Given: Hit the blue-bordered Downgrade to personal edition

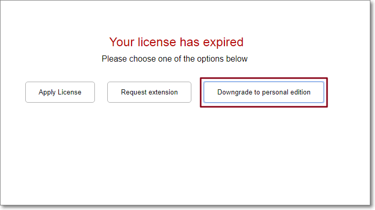Looking at the screenshot, I should [264, 92].
